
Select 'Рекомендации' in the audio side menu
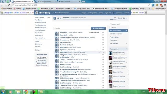[114, 37]
